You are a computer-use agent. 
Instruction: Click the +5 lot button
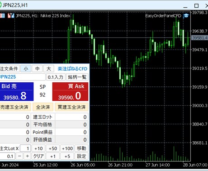tap(67, 156)
